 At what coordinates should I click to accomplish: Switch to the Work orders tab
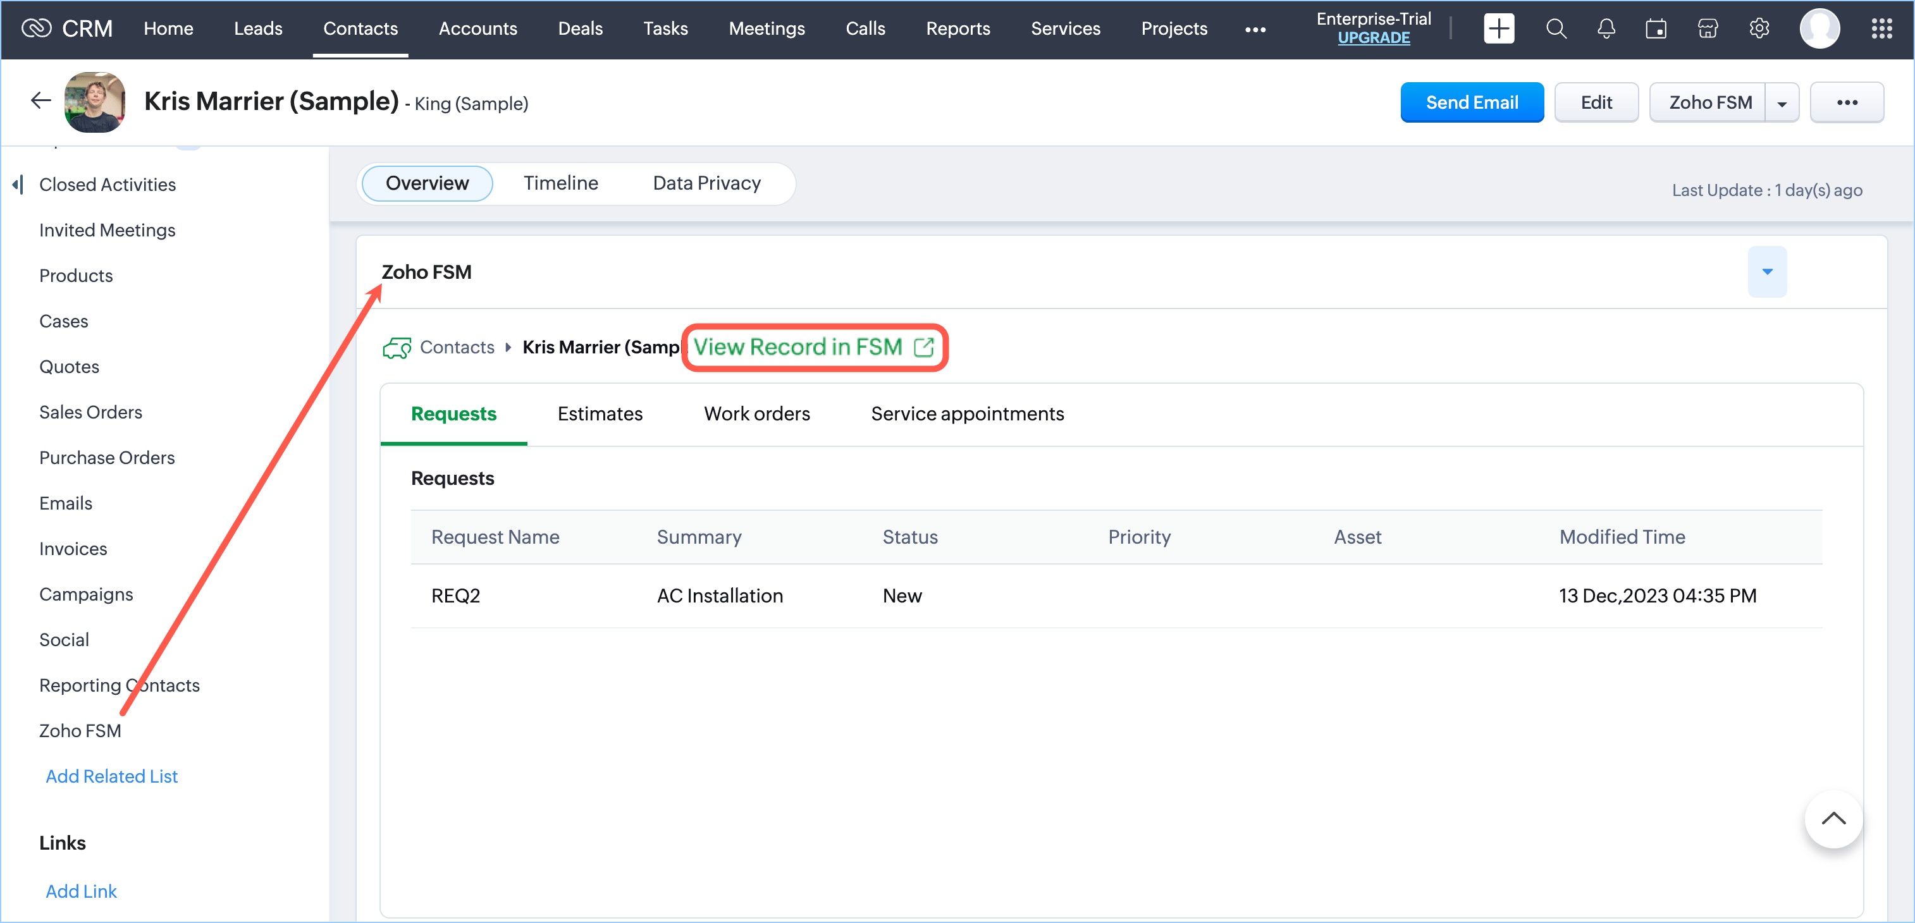tap(756, 414)
